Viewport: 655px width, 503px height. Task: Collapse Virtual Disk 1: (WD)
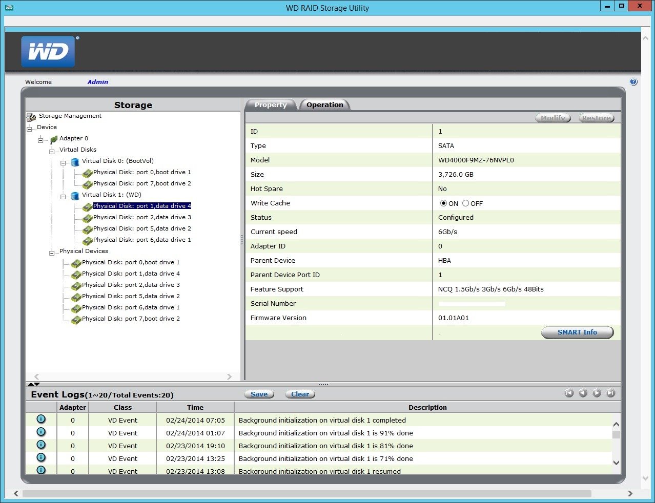[x=63, y=196]
